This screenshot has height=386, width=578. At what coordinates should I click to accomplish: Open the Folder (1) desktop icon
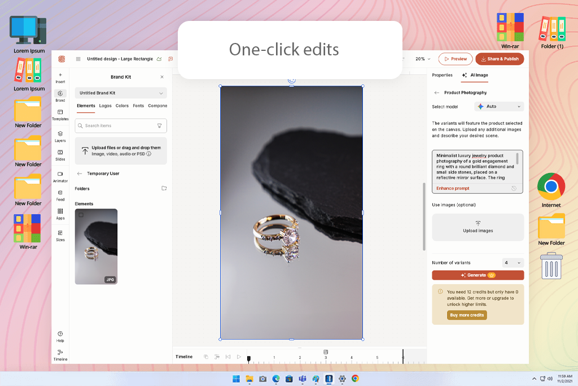552,32
